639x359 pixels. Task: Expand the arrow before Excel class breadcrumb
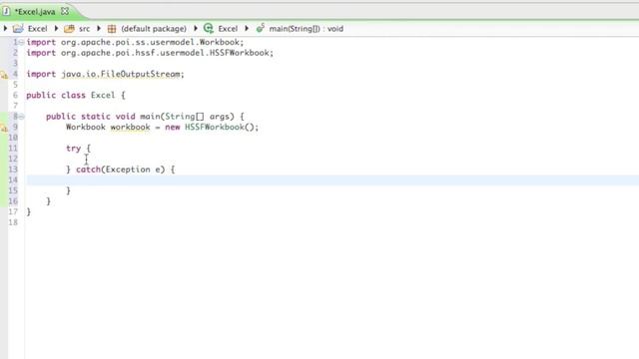[196, 28]
